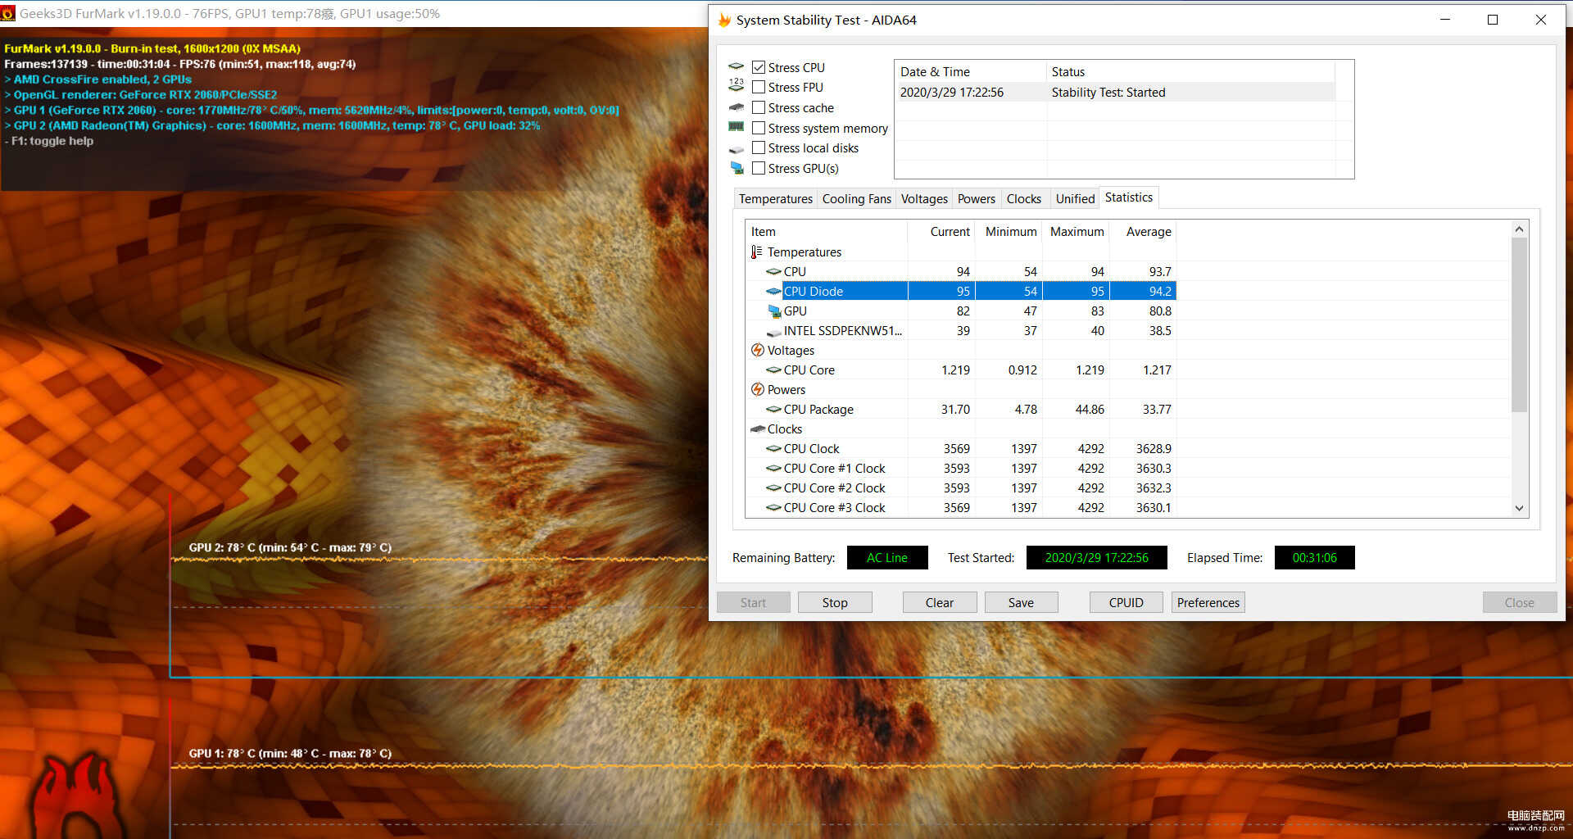The height and width of the screenshot is (839, 1573).
Task: Click the statistics list scrollbar thumb
Action: pos(1519,325)
